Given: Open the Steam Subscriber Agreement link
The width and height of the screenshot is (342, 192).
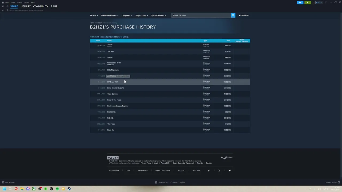Looking at the screenshot, I should 183,163.
